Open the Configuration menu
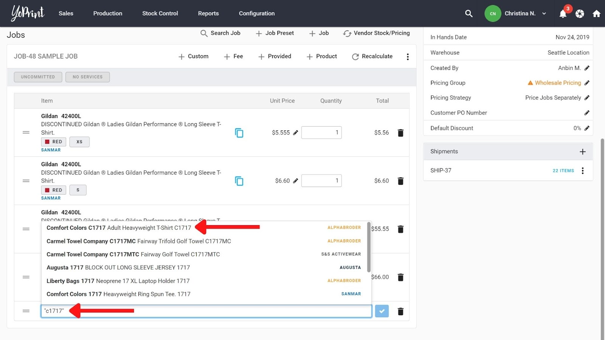This screenshot has width=605, height=340. coord(257,14)
